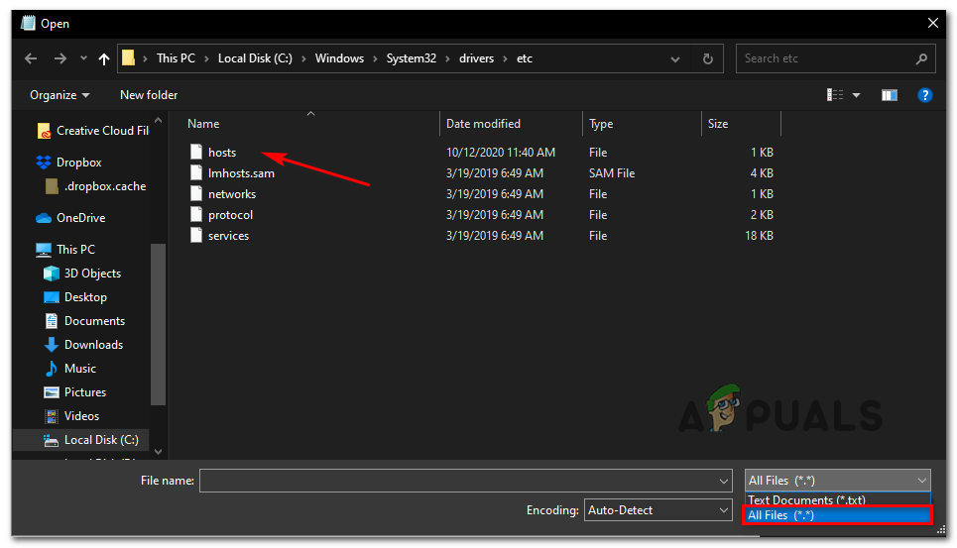
Task: Open Pictures in the sidebar
Action: point(75,392)
